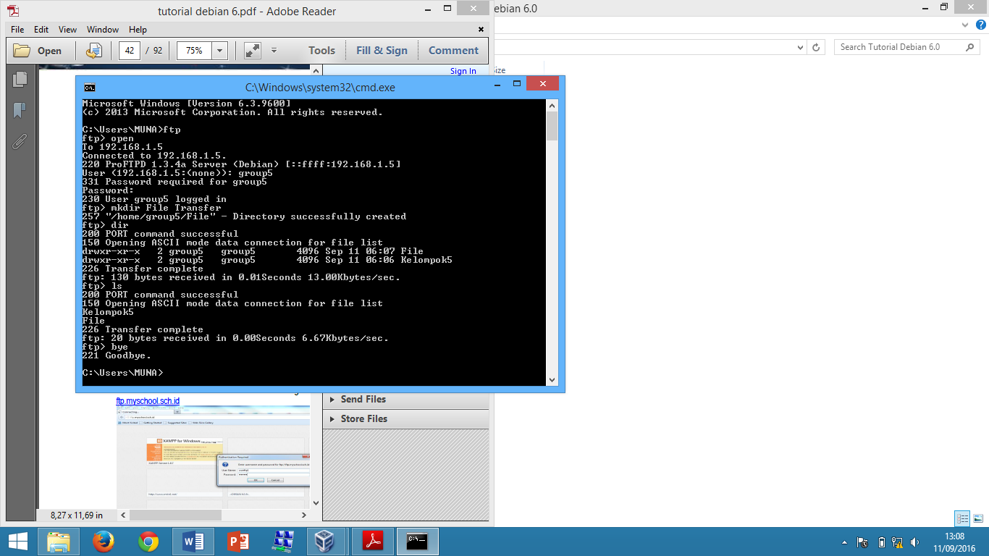Click the page number field showing 42
Image resolution: width=989 pixels, height=556 pixels.
click(130, 51)
